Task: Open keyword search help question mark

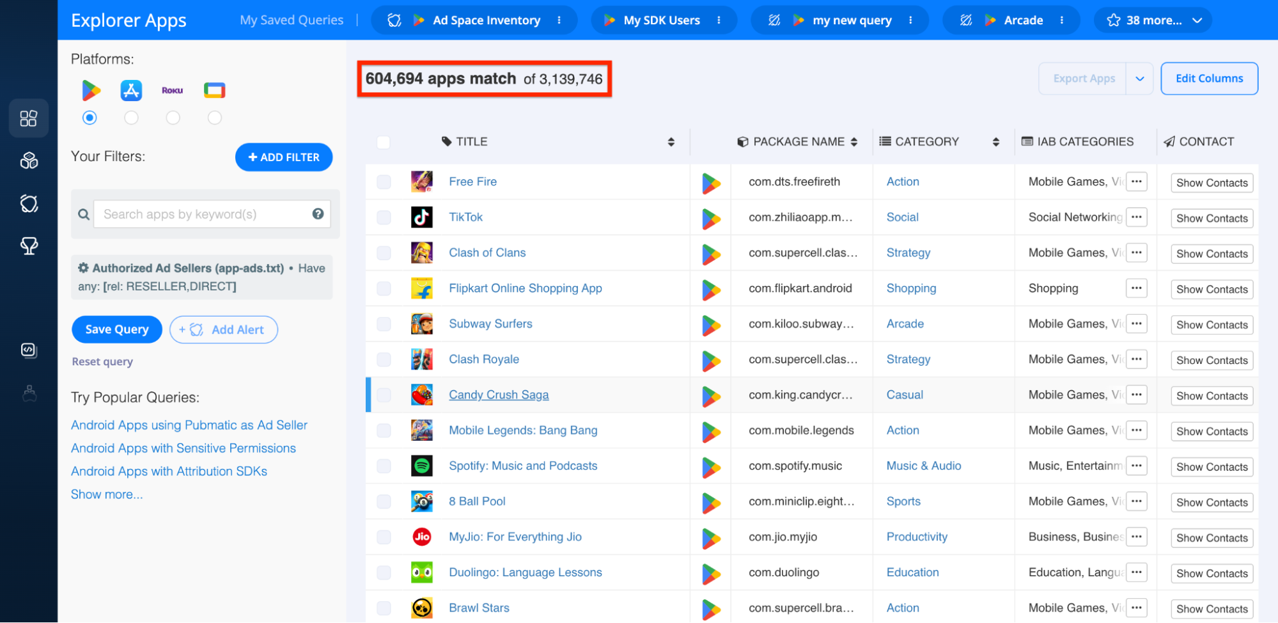Action: pos(318,214)
